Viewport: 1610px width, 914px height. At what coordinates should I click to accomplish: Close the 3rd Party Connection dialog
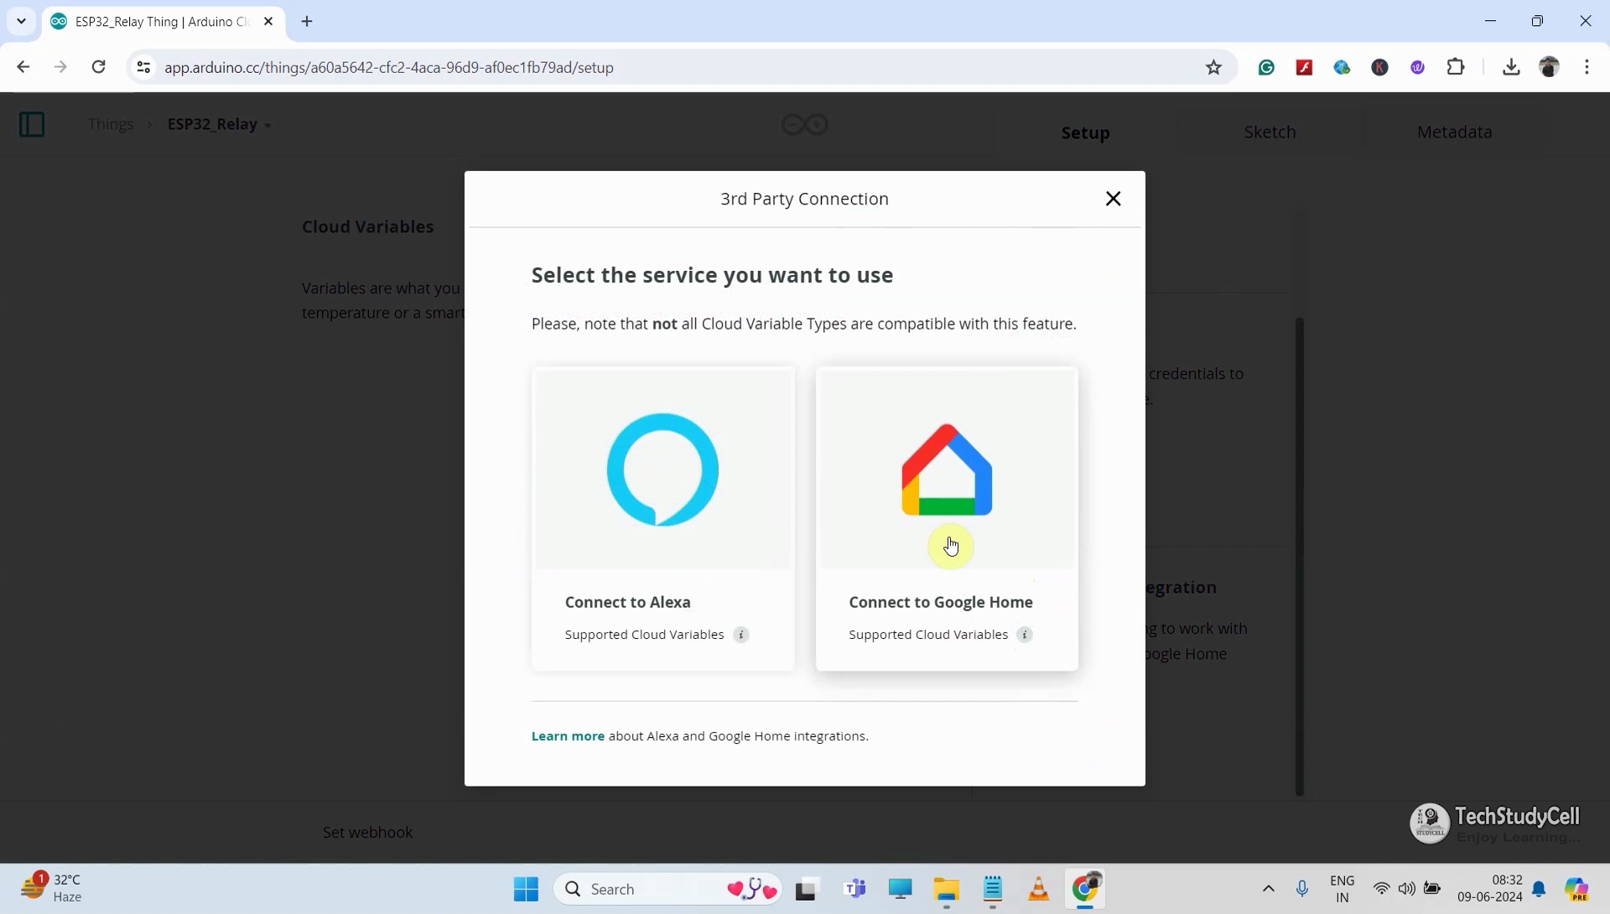click(x=1113, y=198)
